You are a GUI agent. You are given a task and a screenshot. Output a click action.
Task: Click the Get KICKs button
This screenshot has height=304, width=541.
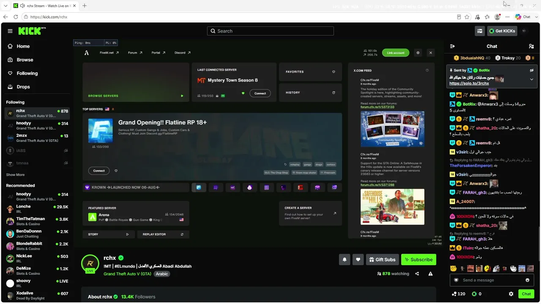(502, 31)
